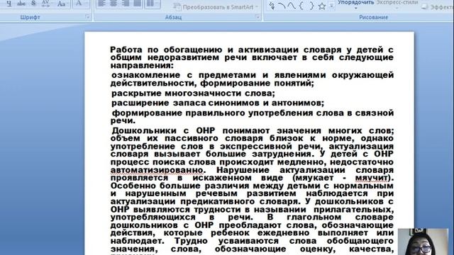Image resolution: width=454 pixels, height=255 pixels.
Task: Open Экспресс-стили gallery
Action: pos(397,4)
